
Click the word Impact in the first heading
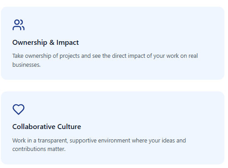(68, 43)
